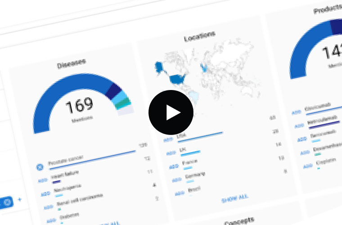342x225 pixels.
Task: Play the dashboard video
Action: click(x=171, y=112)
